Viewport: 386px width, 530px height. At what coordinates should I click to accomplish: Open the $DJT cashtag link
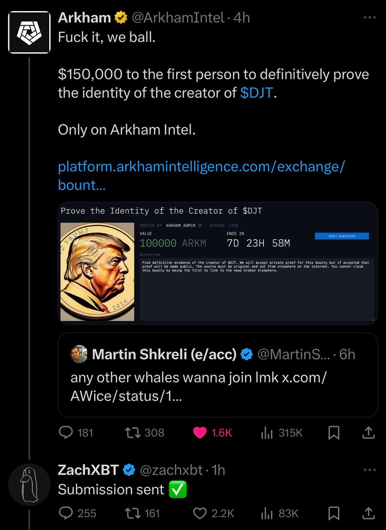pos(257,94)
